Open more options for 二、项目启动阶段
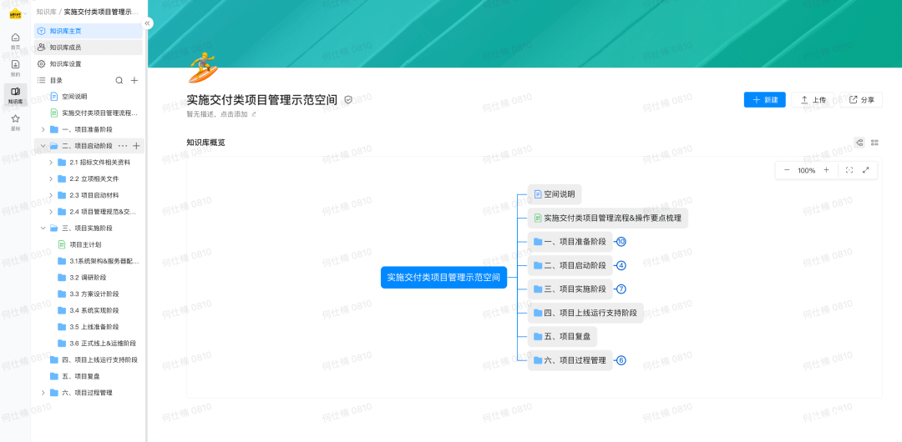Screen dimensions: 902x442 point(123,146)
